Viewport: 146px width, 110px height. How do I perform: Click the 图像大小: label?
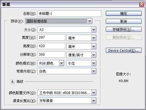(123, 74)
